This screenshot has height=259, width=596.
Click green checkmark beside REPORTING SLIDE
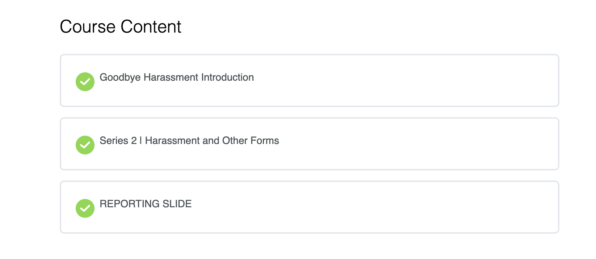85,208
